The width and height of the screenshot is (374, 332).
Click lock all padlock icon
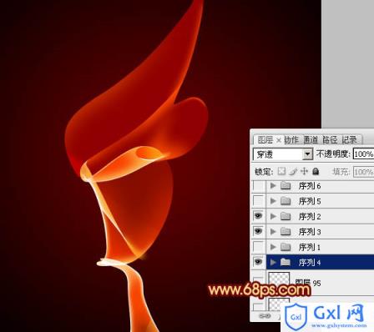point(316,171)
